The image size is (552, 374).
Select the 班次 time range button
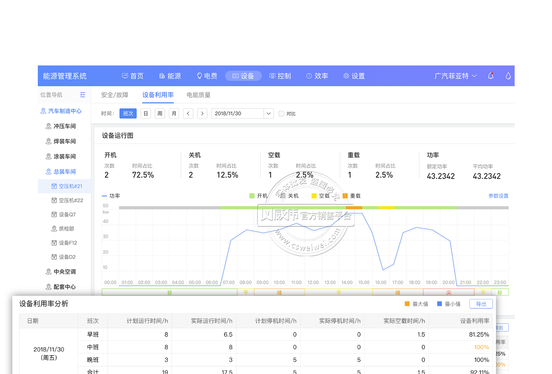pos(128,113)
